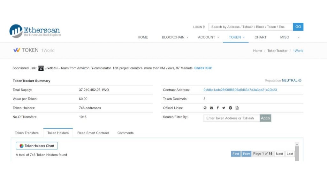Select the Token Holders tab
Viewport: 327px width, 184px height.
[58, 133]
